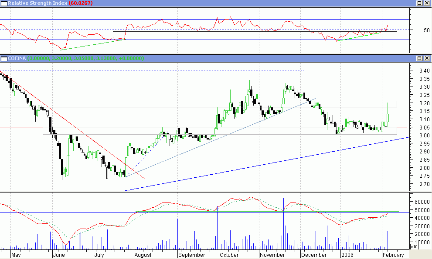This screenshot has width=432, height=259.
Task: Click the x10 volume scale label
Action: coord(414,247)
